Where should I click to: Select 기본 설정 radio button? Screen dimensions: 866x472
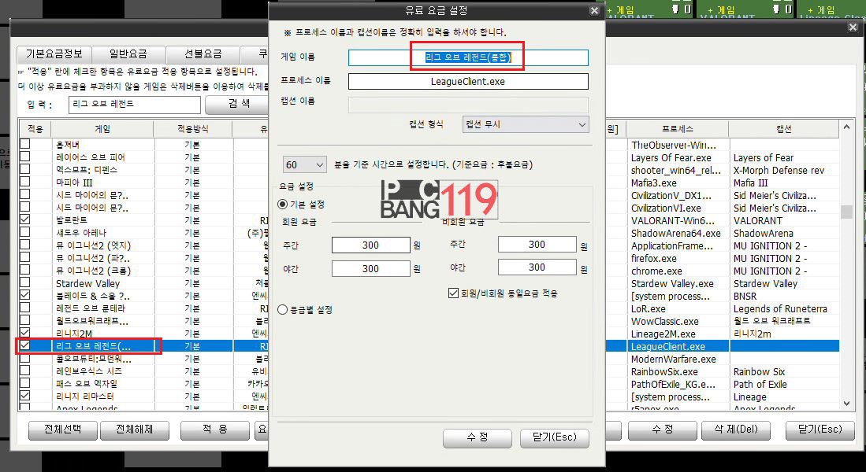[x=283, y=205]
